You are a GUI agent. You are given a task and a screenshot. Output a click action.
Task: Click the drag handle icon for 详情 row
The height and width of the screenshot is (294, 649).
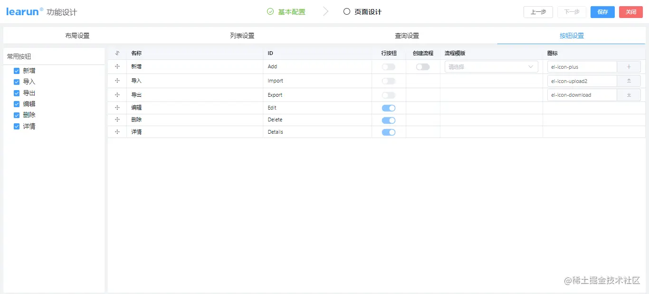pyautogui.click(x=117, y=132)
